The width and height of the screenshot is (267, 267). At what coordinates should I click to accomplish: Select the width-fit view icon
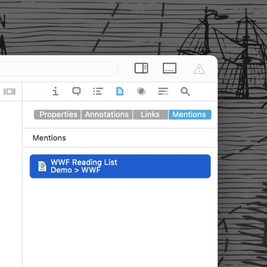(x=9, y=91)
